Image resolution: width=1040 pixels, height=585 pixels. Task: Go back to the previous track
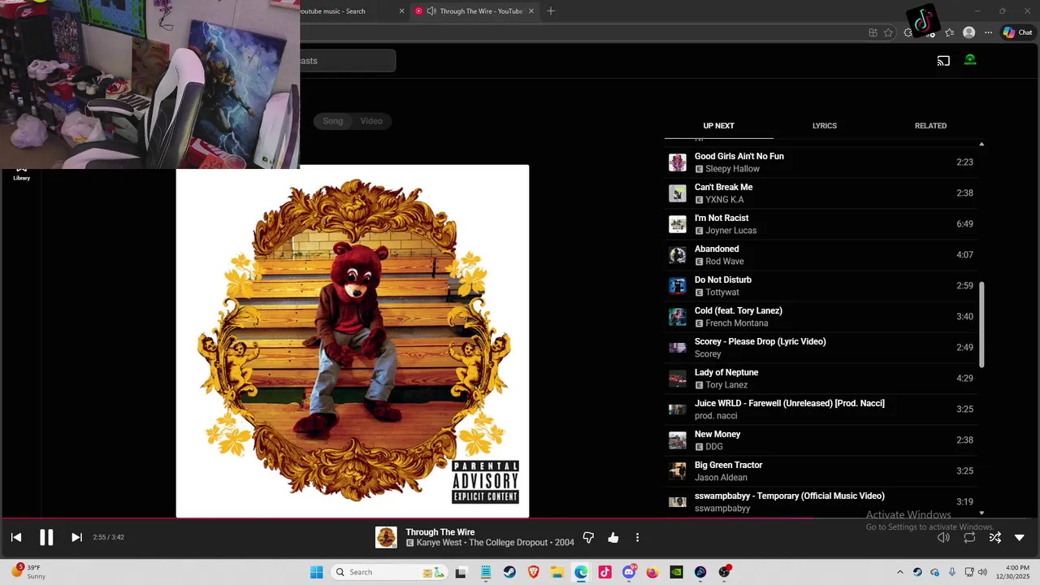click(16, 537)
